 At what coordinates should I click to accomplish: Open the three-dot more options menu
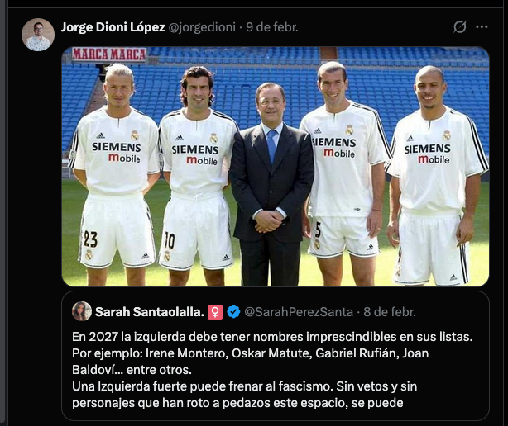pos(482,26)
